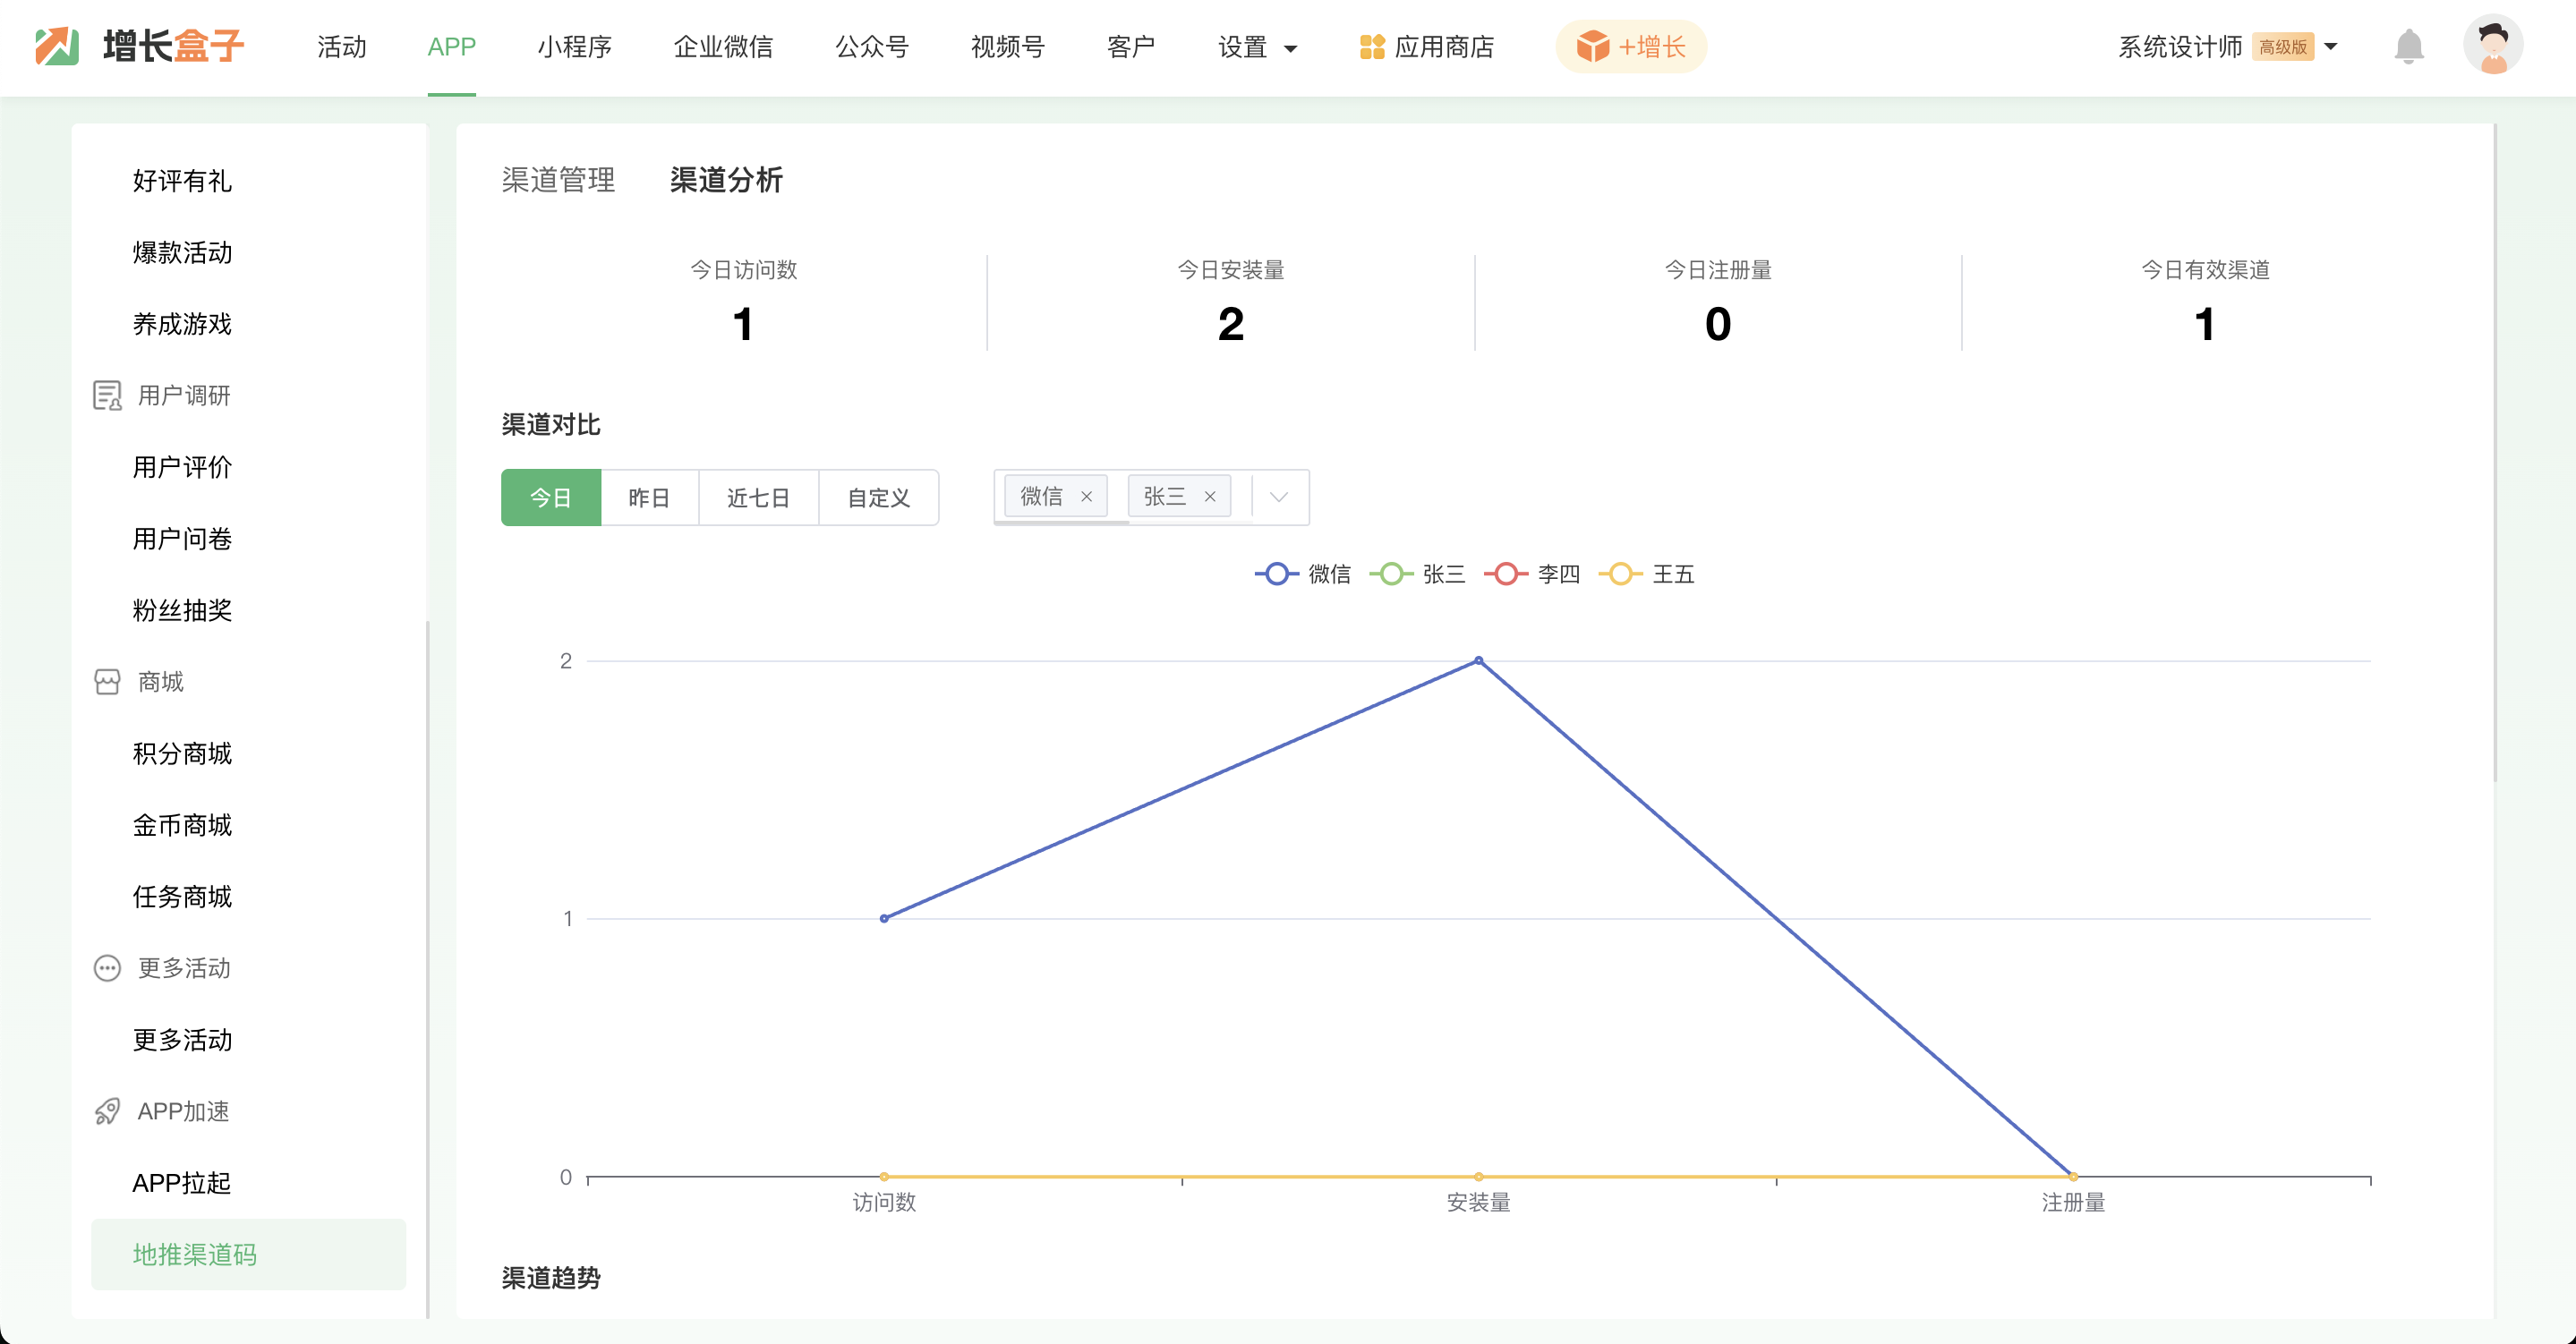Click the 增长盒子 logo icon
The width and height of the screenshot is (2576, 1344).
pyautogui.click(x=57, y=46)
